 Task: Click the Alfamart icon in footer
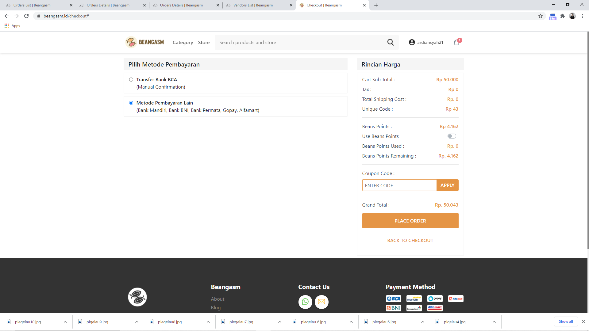pyautogui.click(x=435, y=308)
